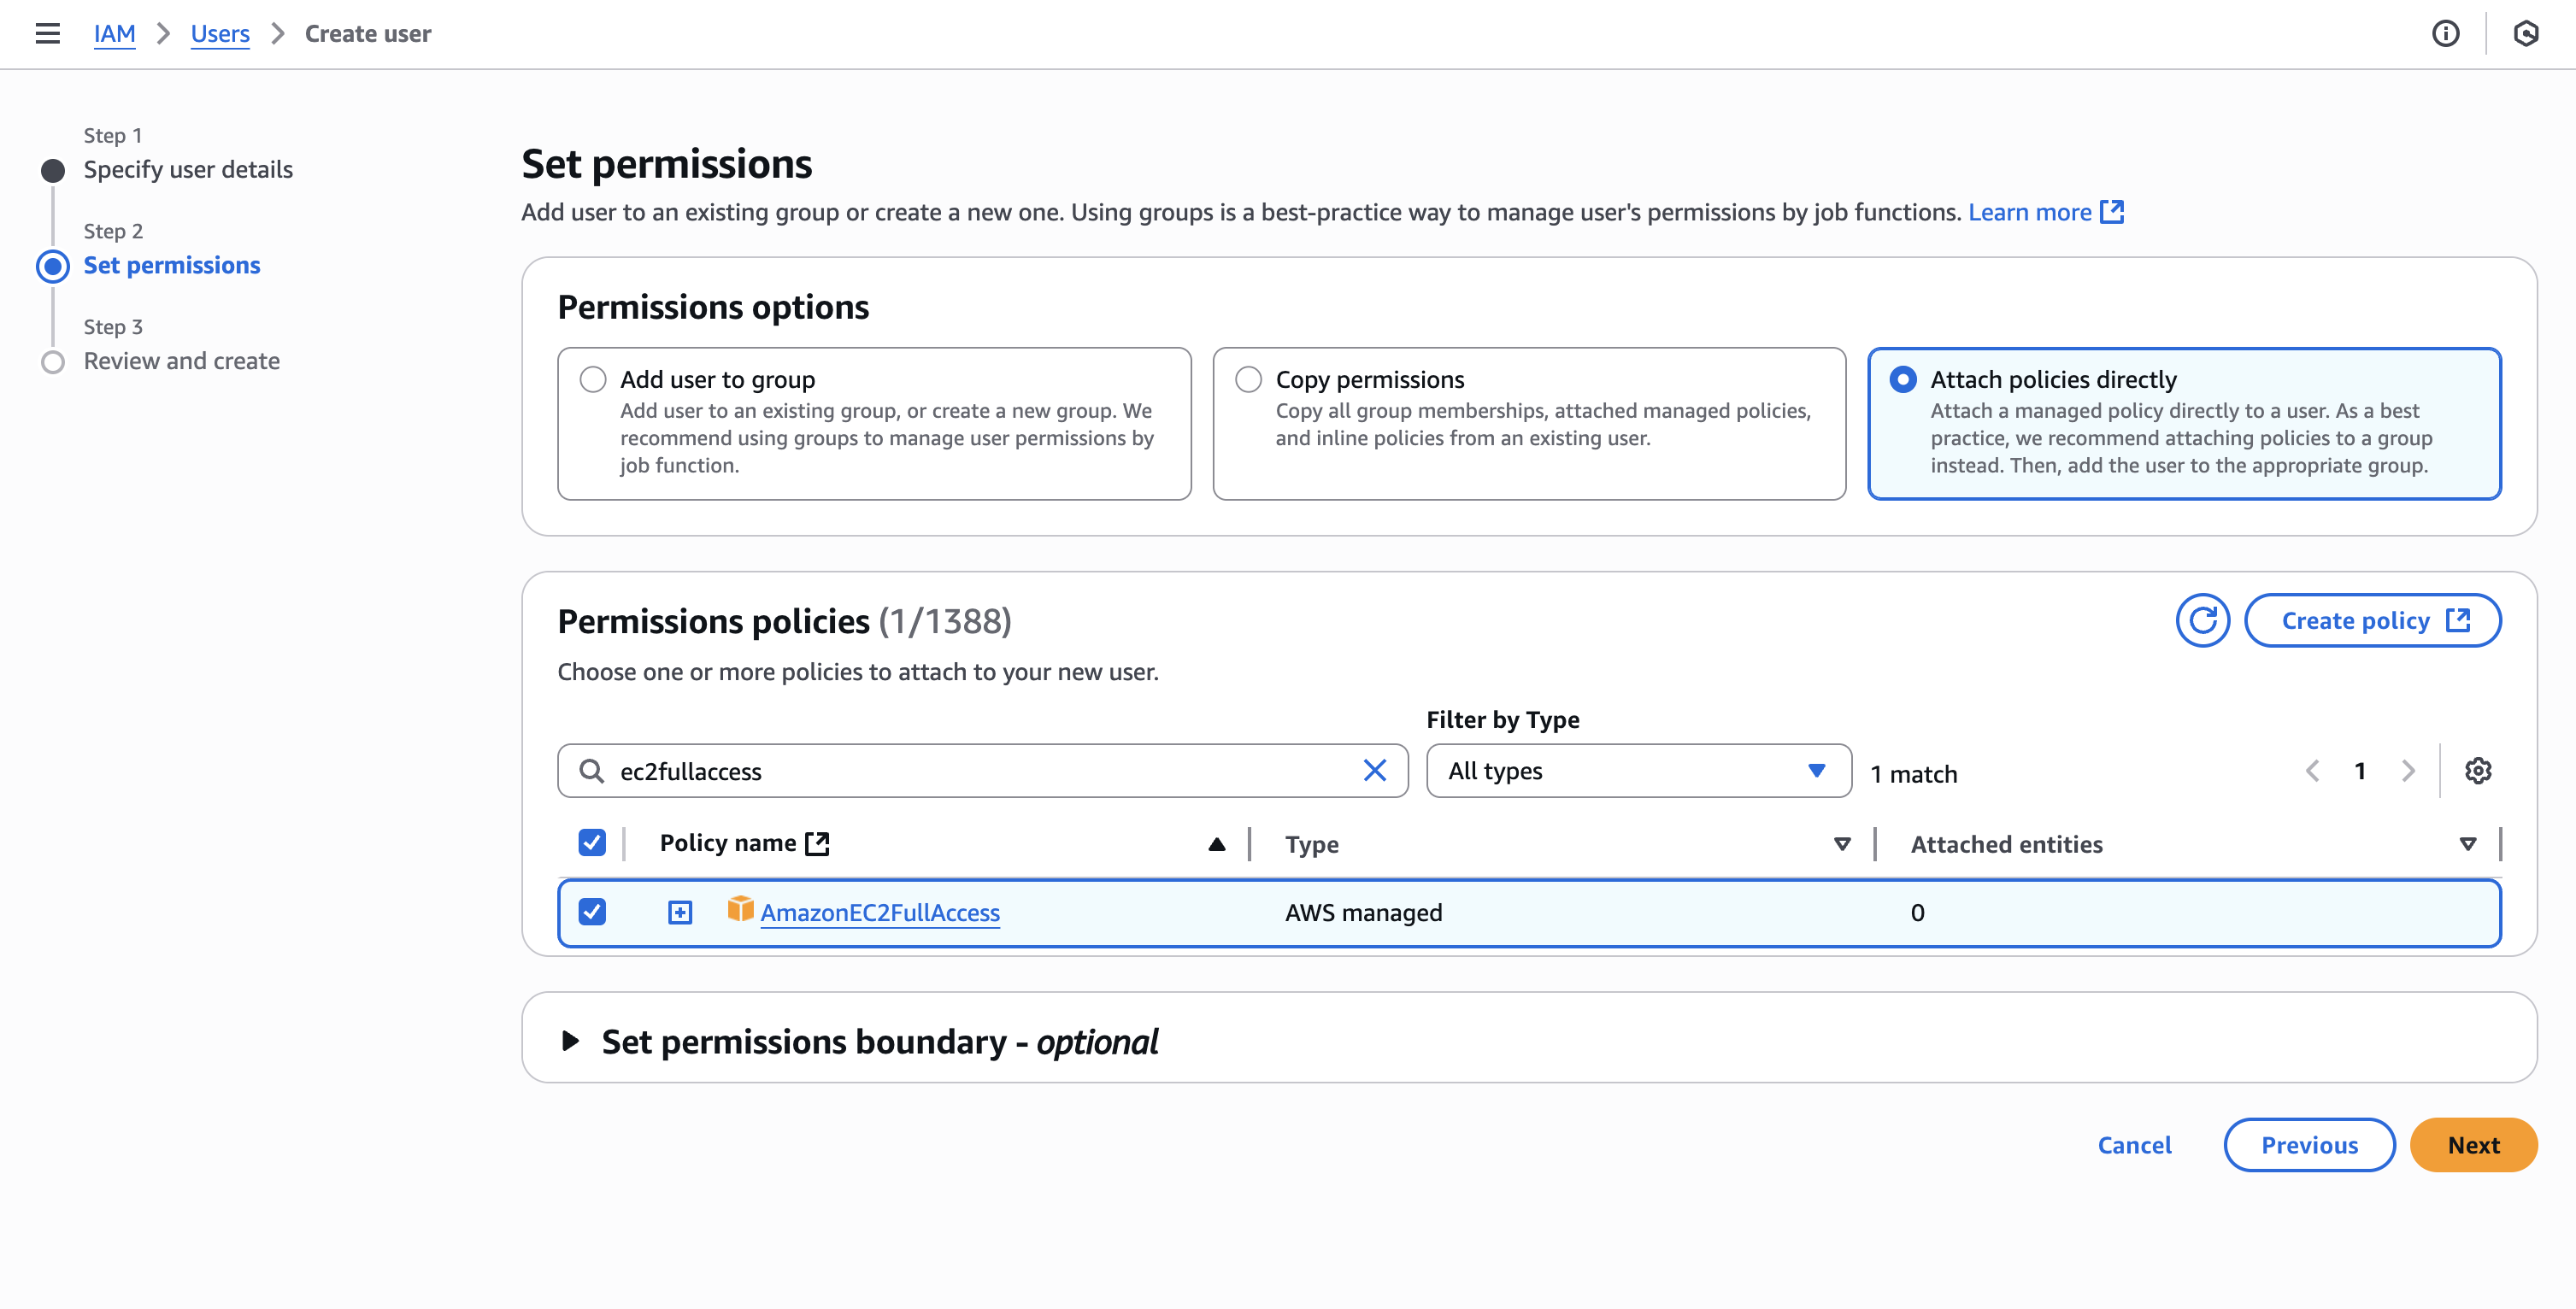This screenshot has height=1309, width=2576.
Task: Select the Copy permissions option
Action: (x=1248, y=380)
